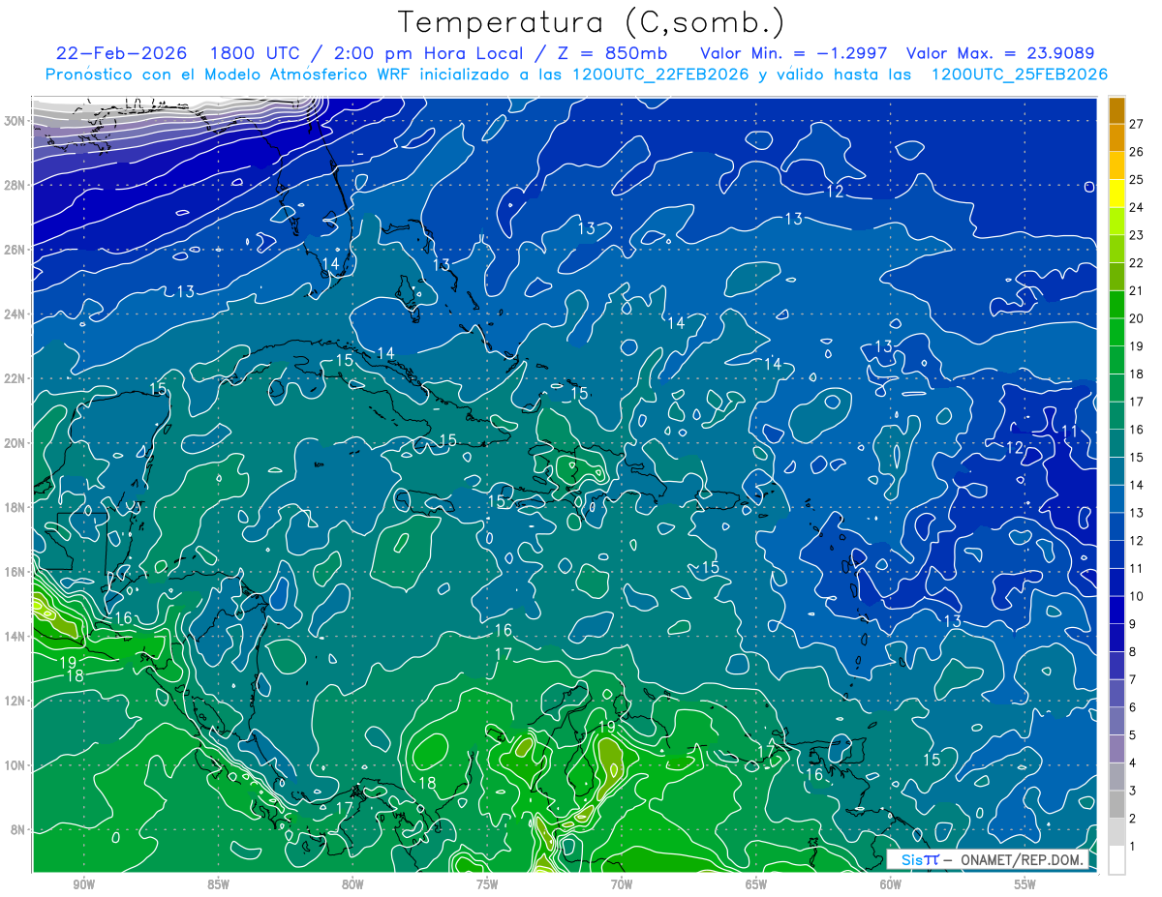Click the title "Temperatura (C,somb.)"
1162x897 pixels.
(x=592, y=22)
